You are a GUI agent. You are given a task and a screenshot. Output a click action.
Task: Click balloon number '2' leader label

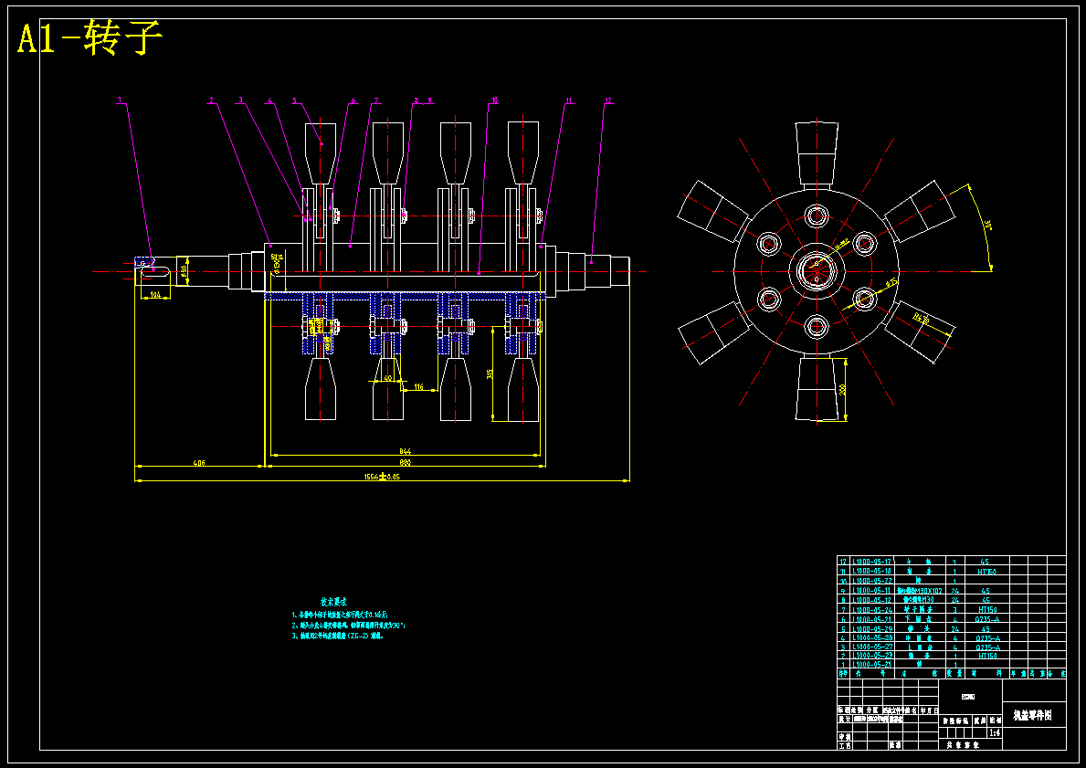tap(211, 101)
